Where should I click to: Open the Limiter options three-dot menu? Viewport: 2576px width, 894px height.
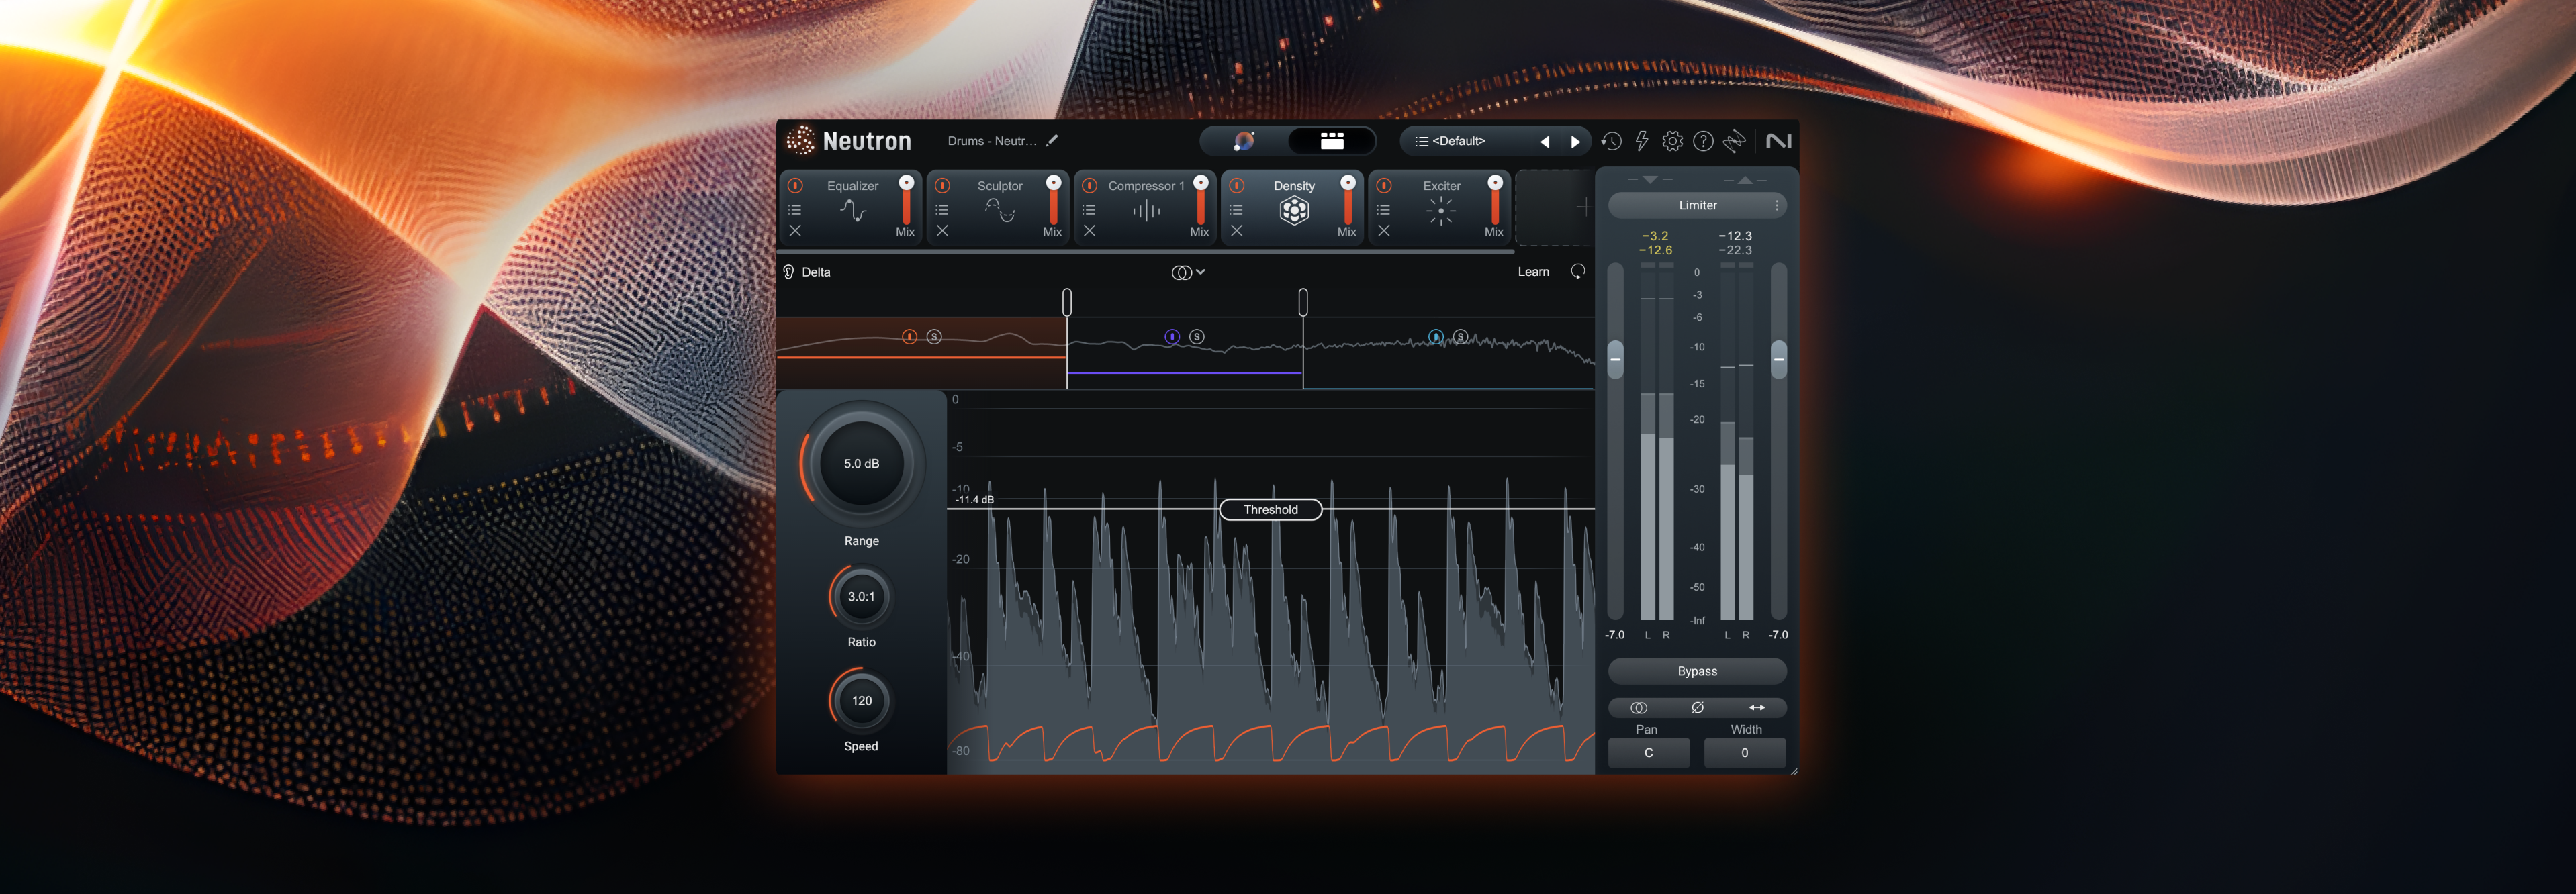[x=1776, y=205]
